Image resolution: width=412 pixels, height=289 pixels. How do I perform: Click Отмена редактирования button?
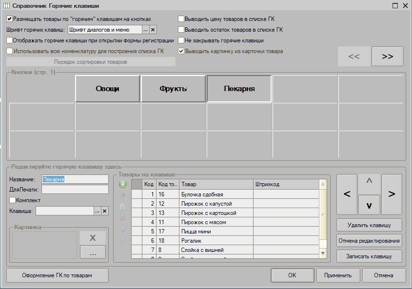point(369,241)
